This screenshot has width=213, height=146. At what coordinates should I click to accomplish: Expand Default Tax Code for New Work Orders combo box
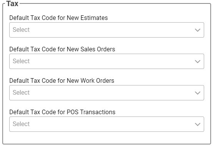coord(106,93)
